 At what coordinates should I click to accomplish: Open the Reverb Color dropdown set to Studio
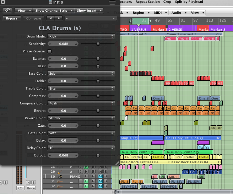[81, 118]
